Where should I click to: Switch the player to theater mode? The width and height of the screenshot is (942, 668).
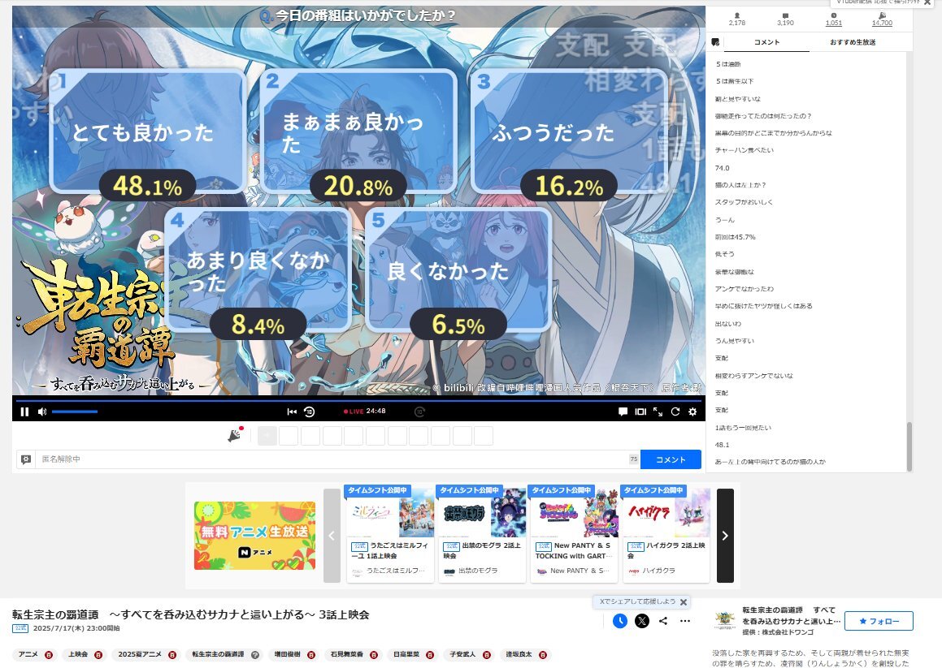[640, 412]
